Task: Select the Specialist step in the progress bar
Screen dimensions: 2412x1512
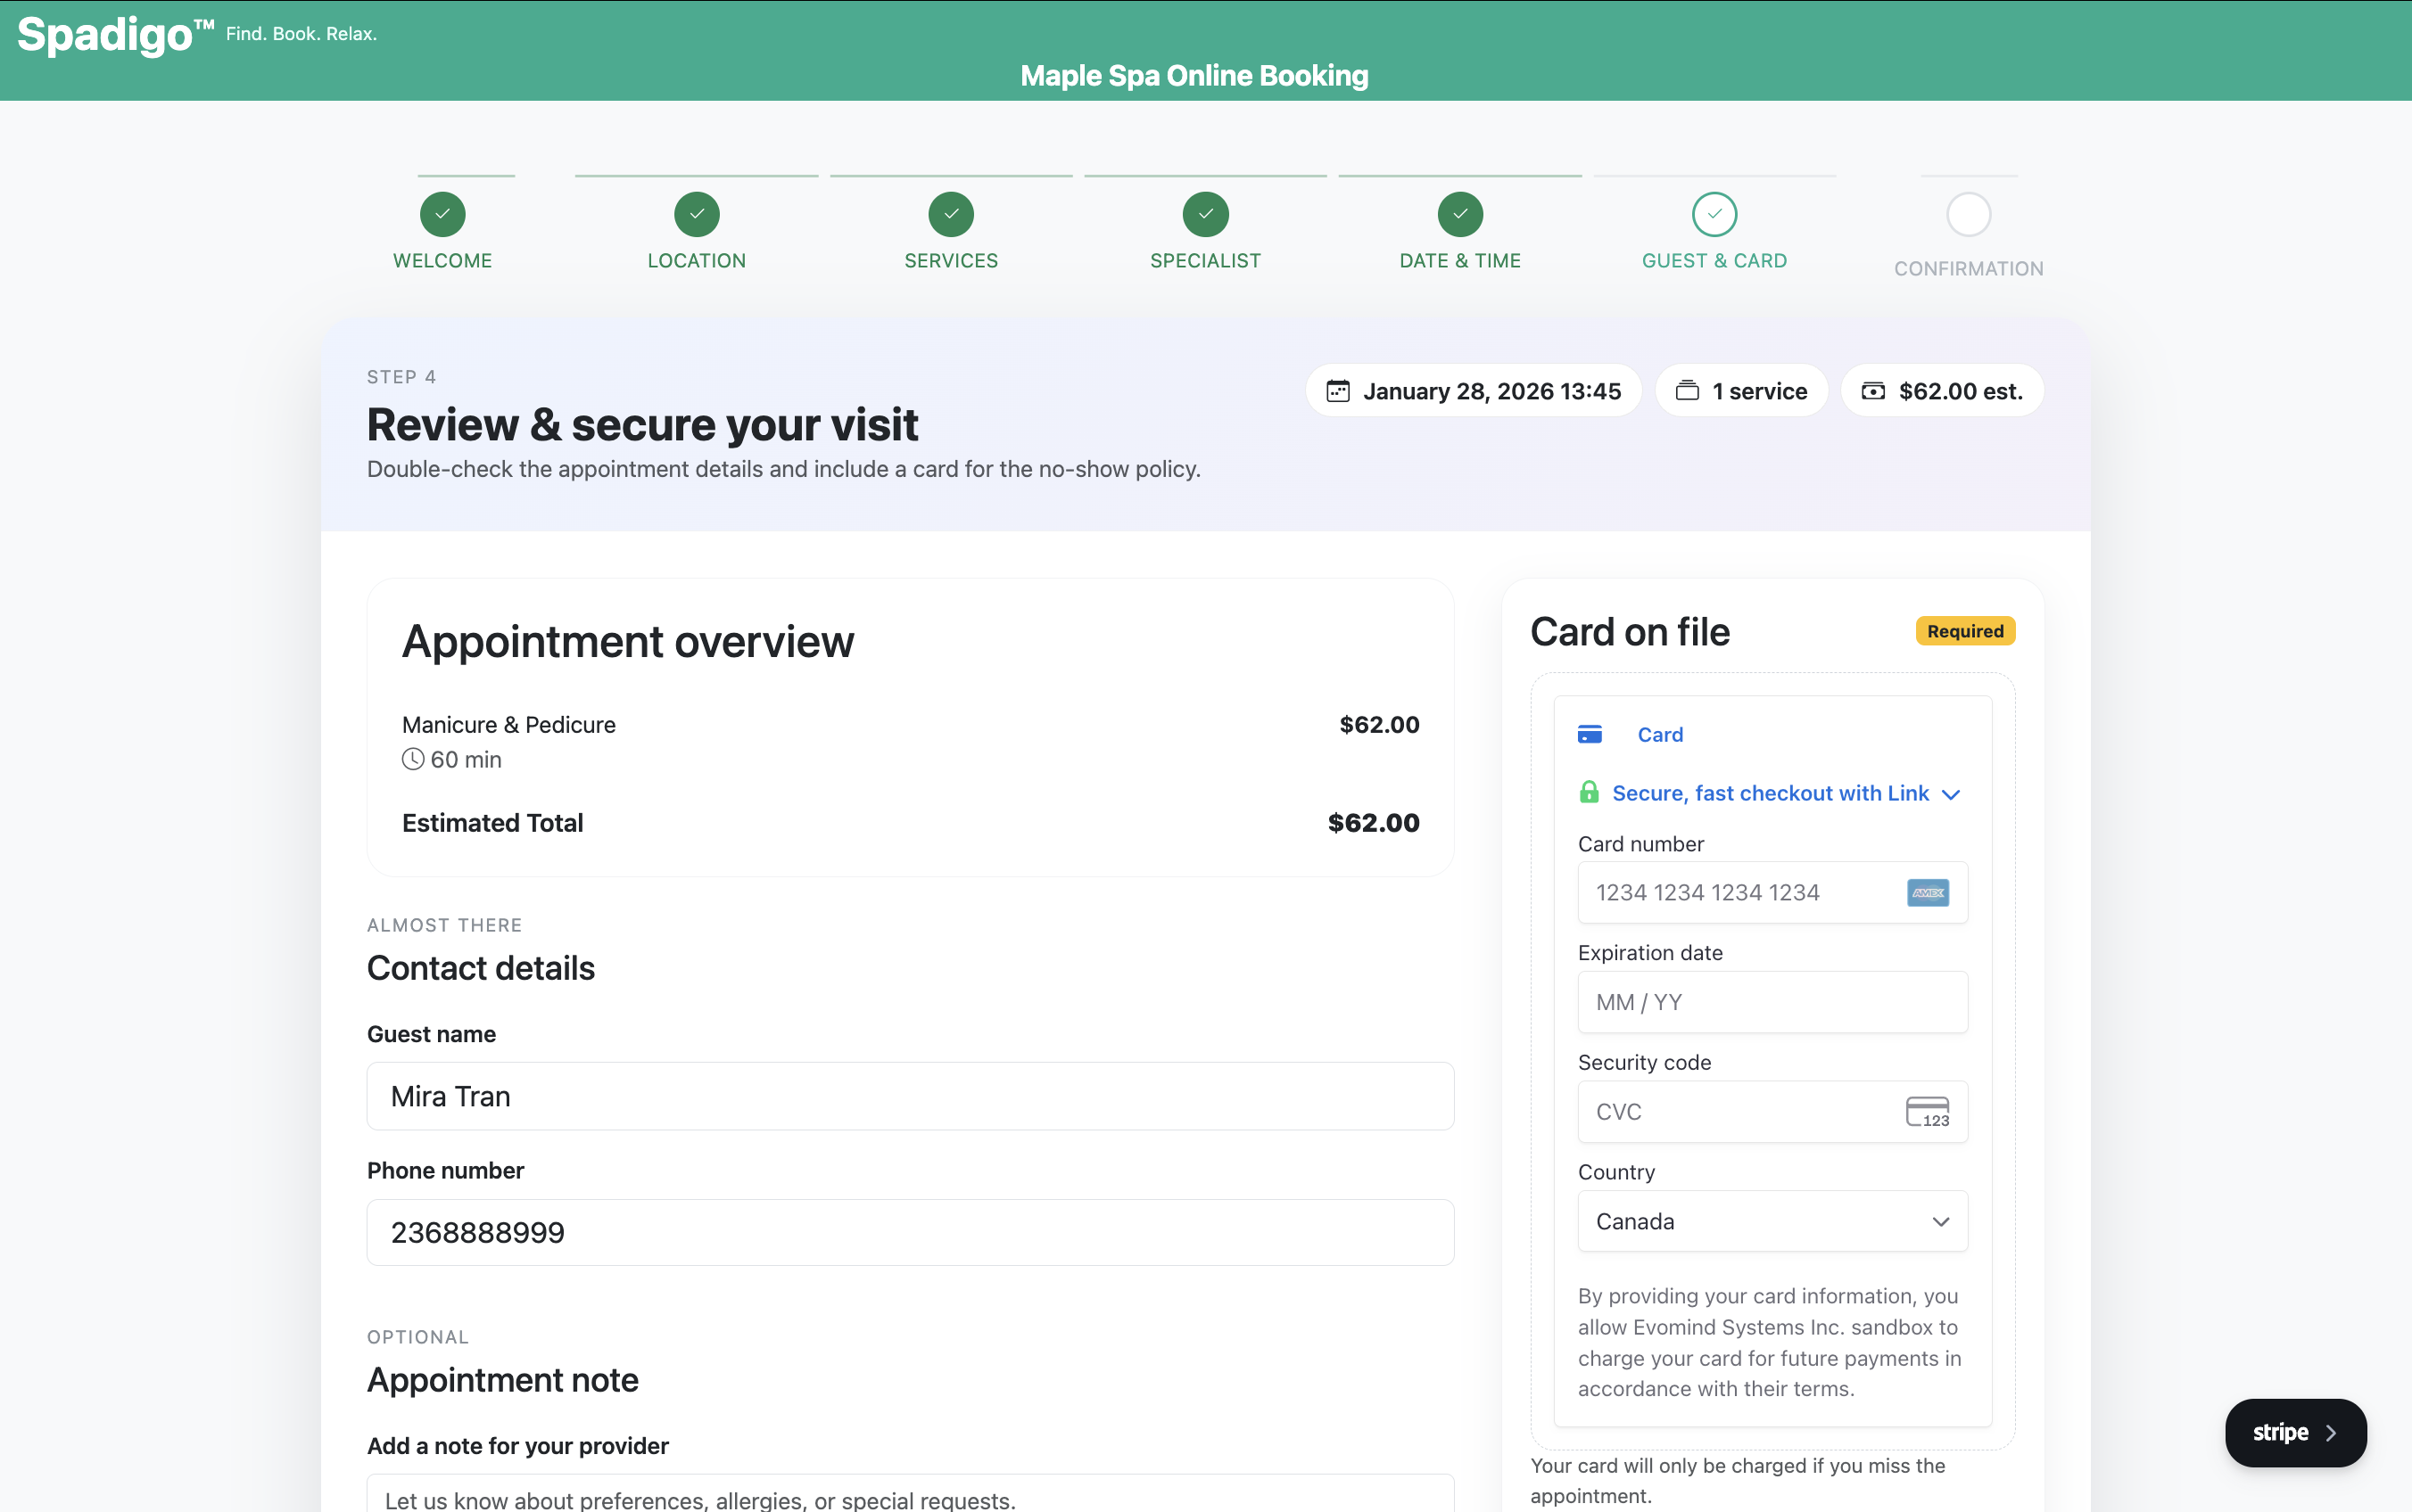Action: [x=1204, y=214]
